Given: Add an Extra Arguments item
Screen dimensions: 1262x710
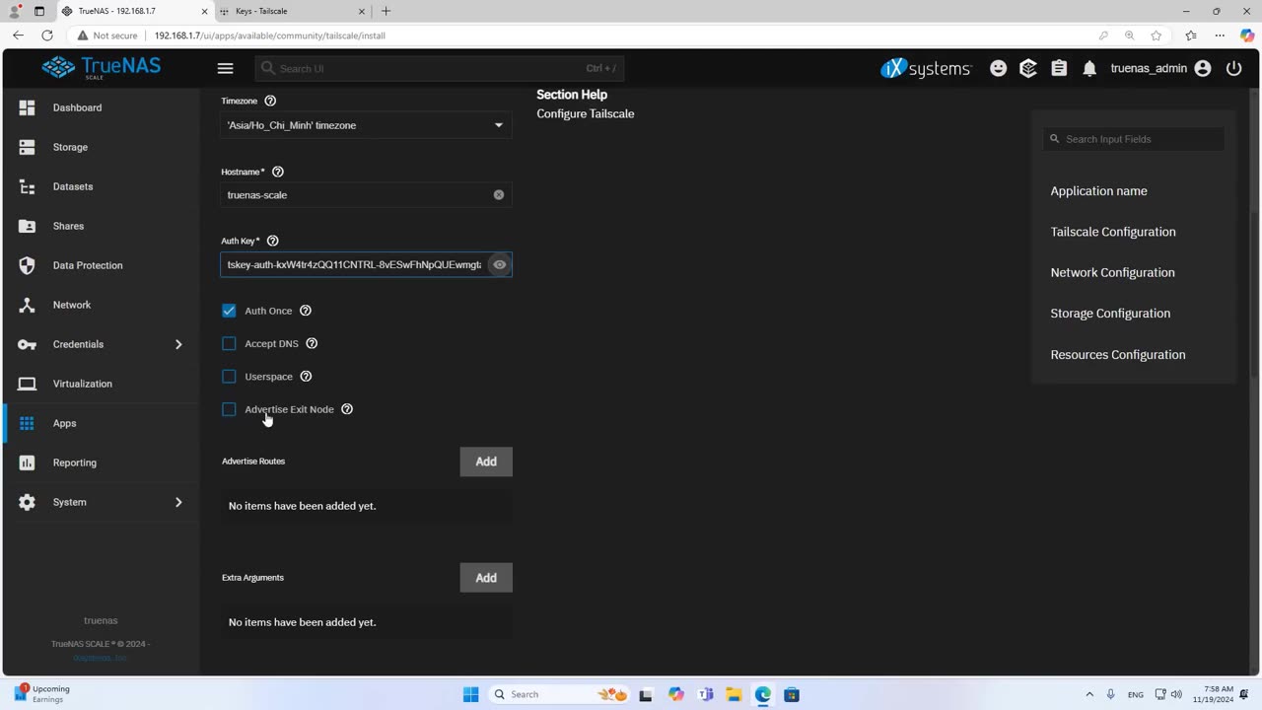Looking at the screenshot, I should click(486, 578).
